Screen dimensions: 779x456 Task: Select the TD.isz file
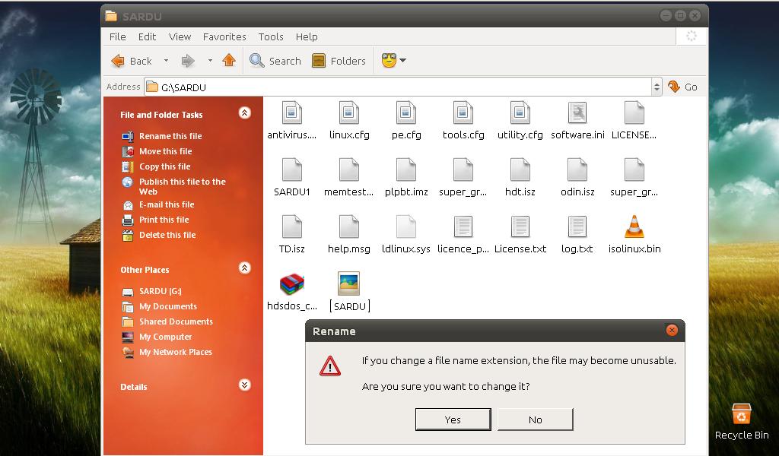pyautogui.click(x=291, y=235)
